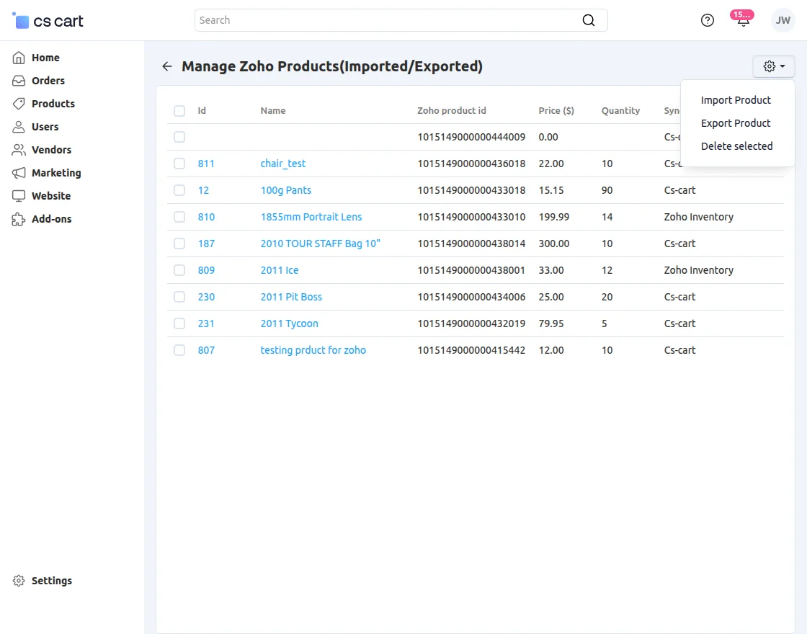Expand the Vendors sidebar section
Image resolution: width=807 pixels, height=634 pixels.
[x=51, y=150]
